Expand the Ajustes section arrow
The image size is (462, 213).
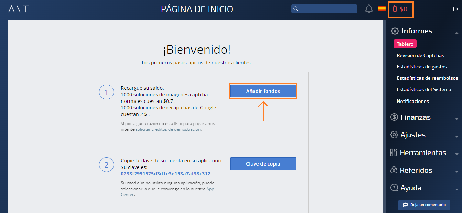tap(456, 137)
